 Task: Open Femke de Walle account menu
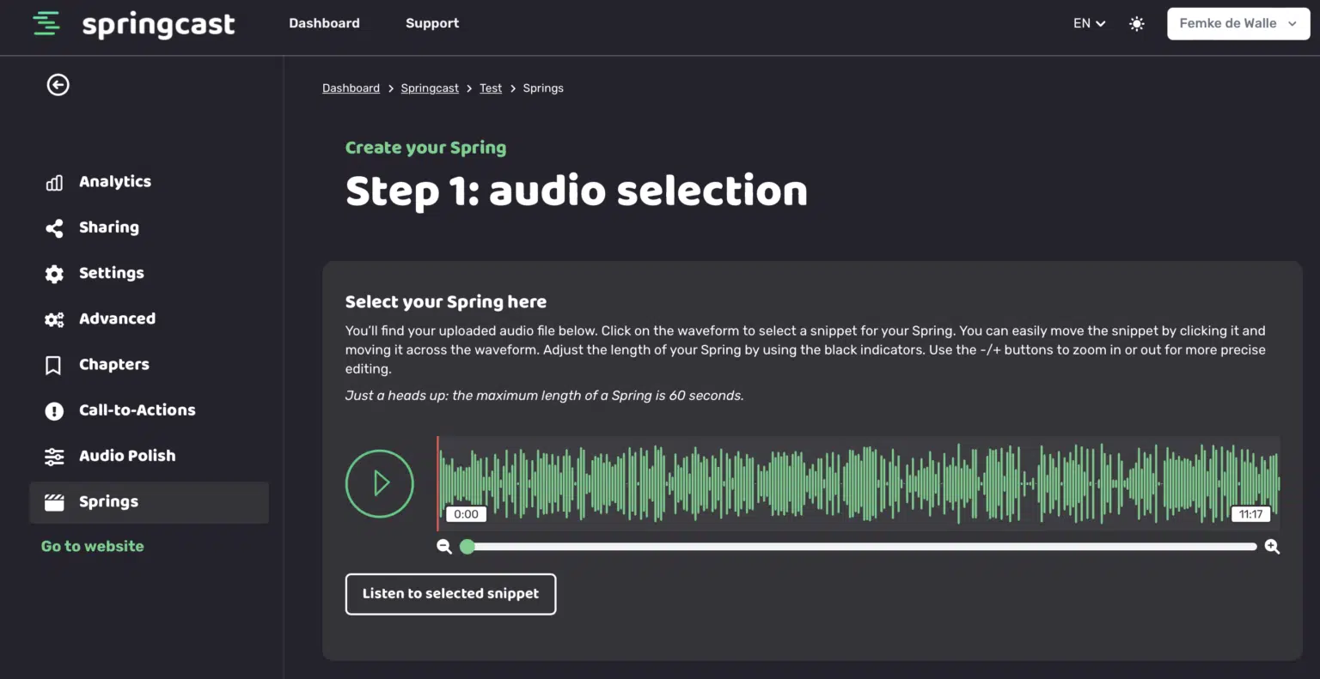tap(1238, 23)
